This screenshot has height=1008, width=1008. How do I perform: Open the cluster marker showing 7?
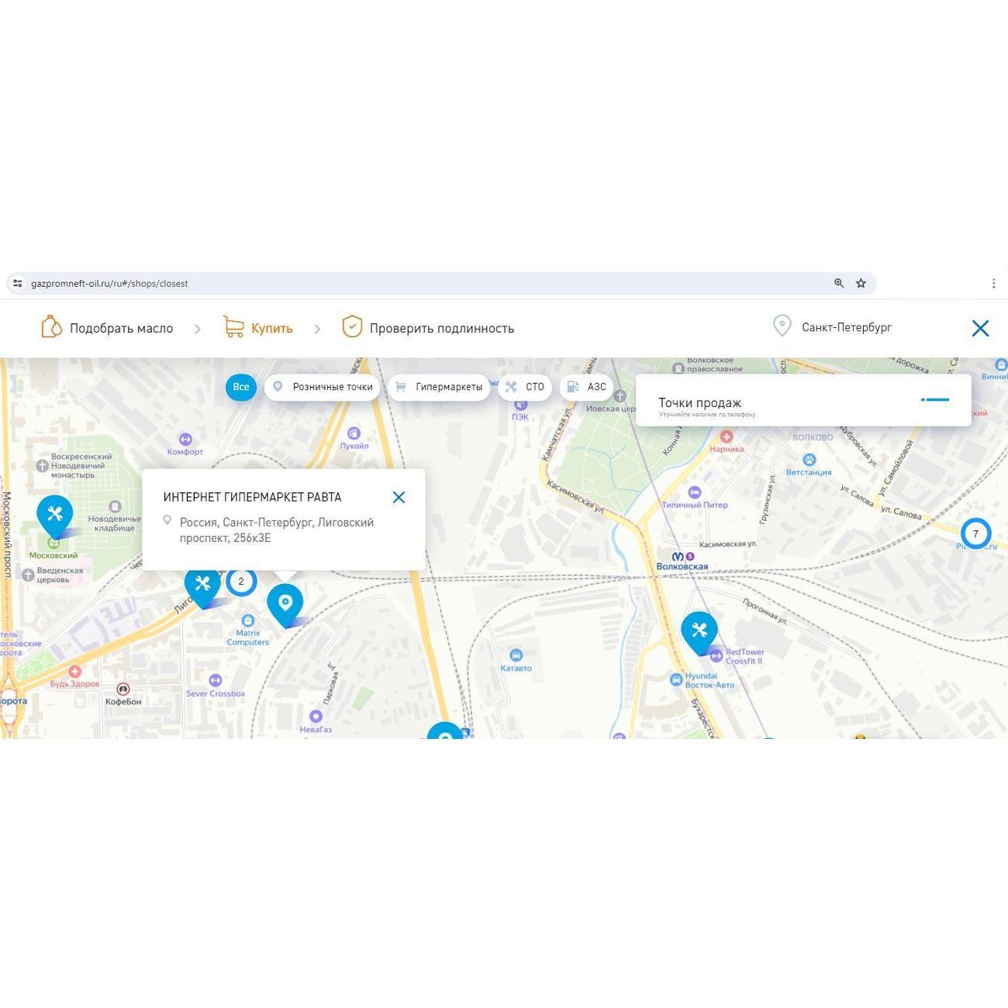pos(975,533)
